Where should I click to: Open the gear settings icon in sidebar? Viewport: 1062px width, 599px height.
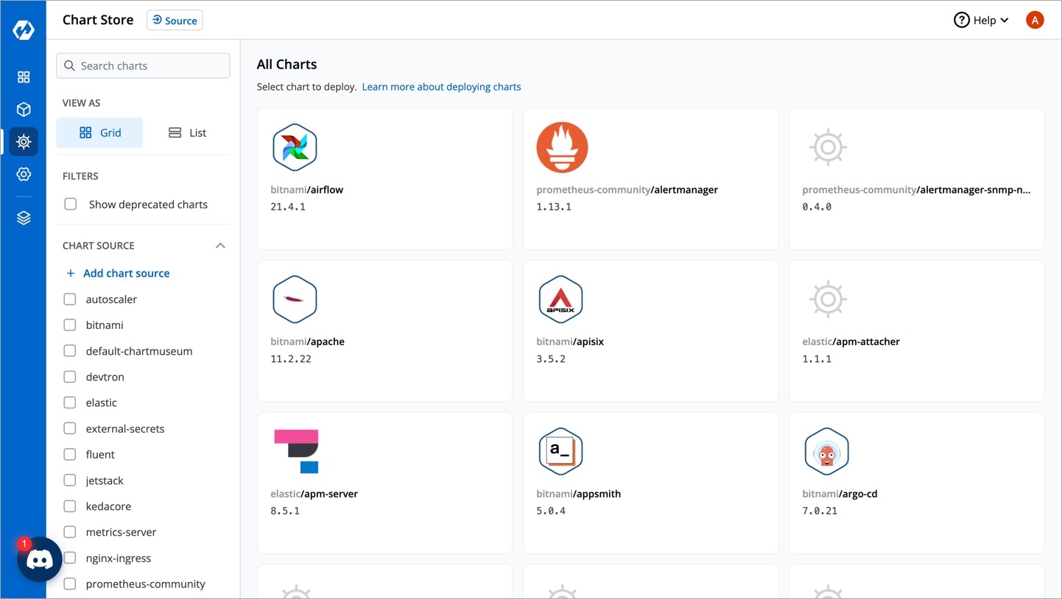pos(24,174)
